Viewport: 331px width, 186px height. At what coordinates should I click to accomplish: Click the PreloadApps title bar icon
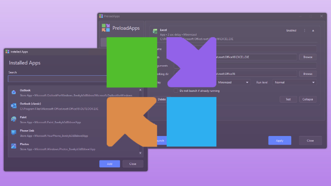(x=101, y=16)
